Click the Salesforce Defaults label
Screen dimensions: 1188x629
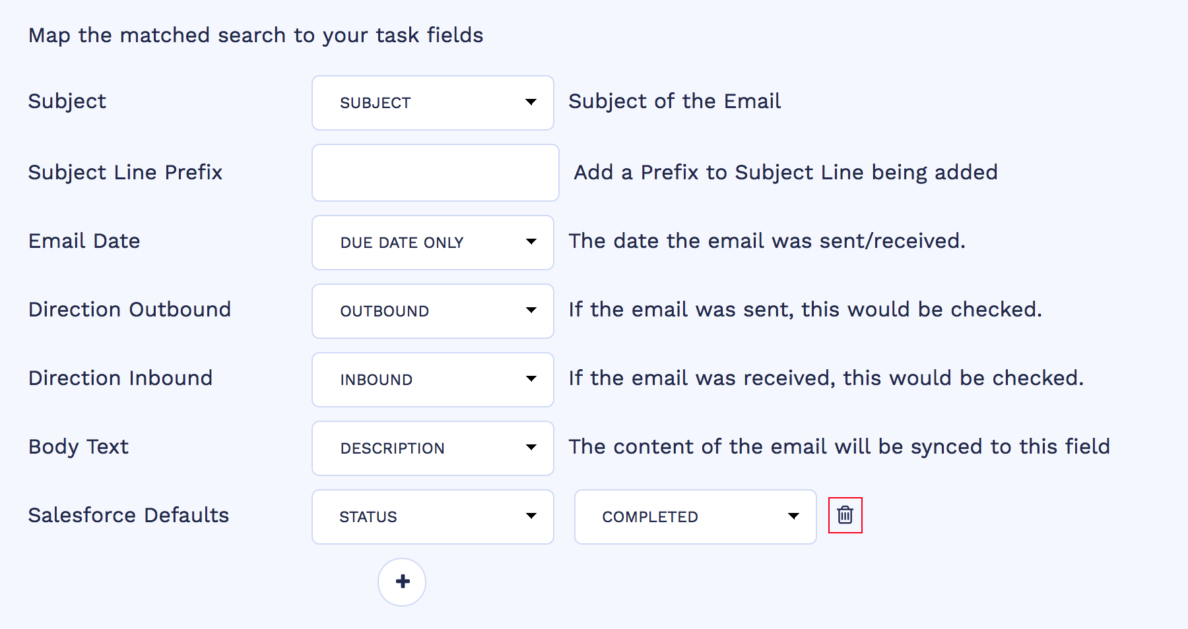[129, 515]
